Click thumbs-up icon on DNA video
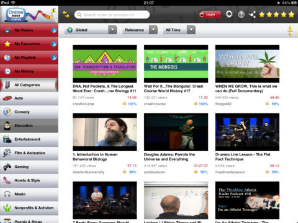This screenshot has width=298, height=223. coord(124,103)
